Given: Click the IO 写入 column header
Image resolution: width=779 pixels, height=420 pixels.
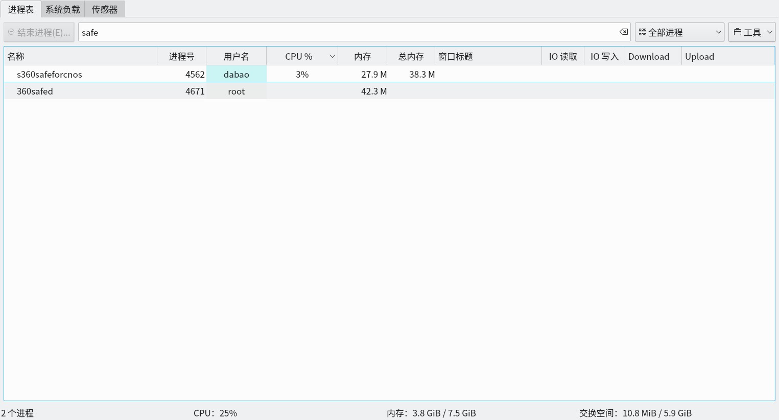Looking at the screenshot, I should 605,57.
